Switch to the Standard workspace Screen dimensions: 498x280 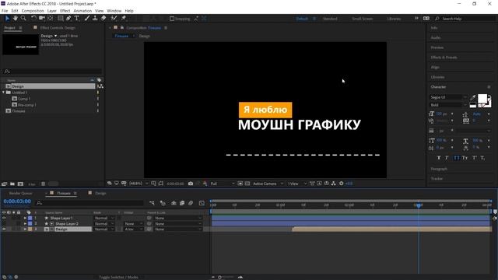pyautogui.click(x=330, y=19)
